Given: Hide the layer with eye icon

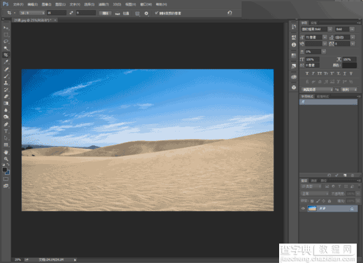Looking at the screenshot, I should tap(303, 209).
